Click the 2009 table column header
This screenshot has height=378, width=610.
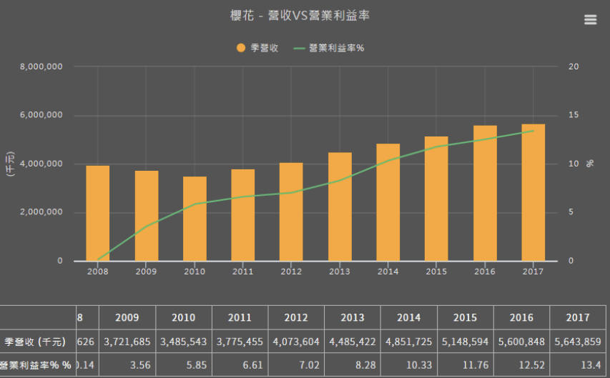(127, 318)
